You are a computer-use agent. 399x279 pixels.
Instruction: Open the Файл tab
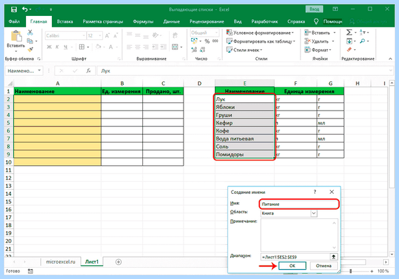14,22
